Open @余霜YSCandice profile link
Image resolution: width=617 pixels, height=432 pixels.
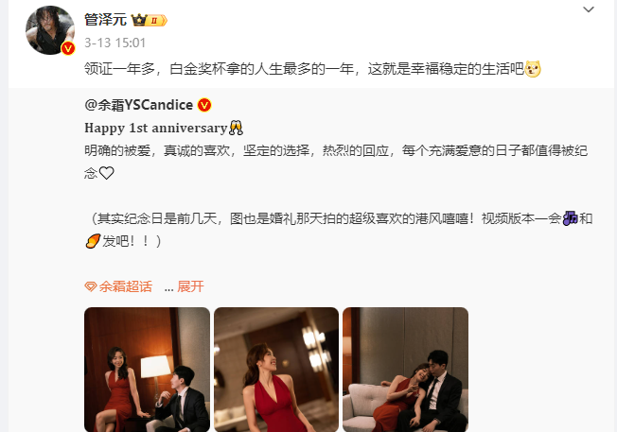(138, 105)
